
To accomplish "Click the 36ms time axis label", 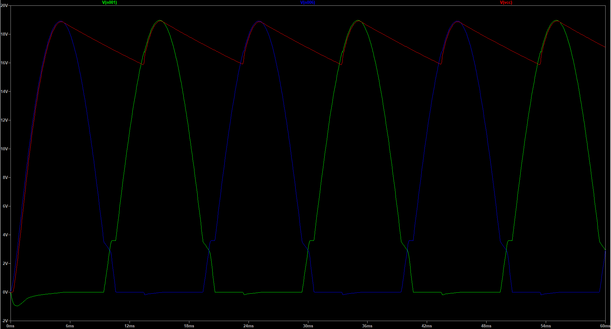I will point(367,326).
